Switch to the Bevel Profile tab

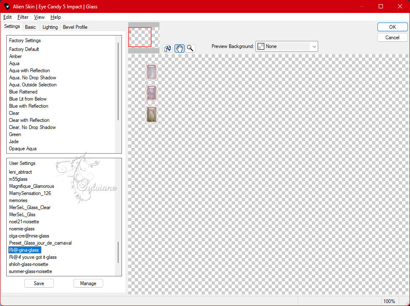pyautogui.click(x=75, y=27)
